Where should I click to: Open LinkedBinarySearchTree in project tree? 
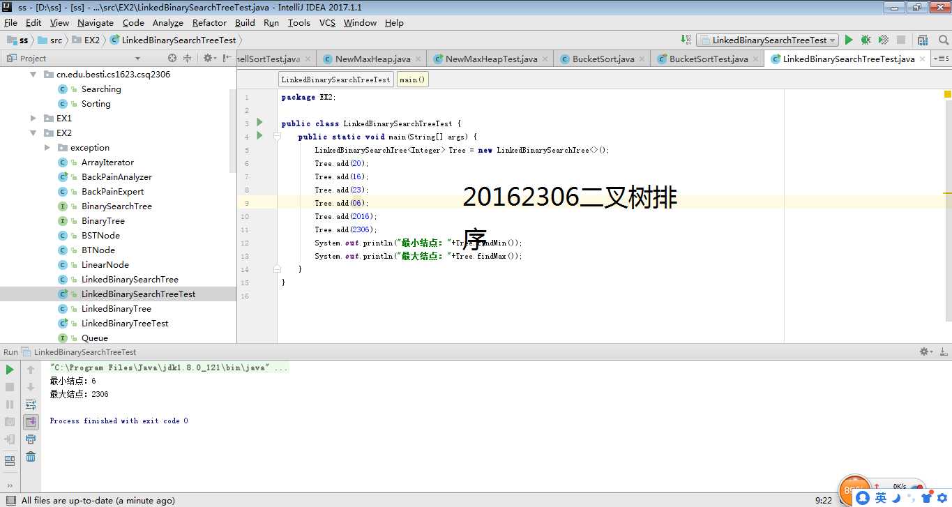[x=130, y=279]
